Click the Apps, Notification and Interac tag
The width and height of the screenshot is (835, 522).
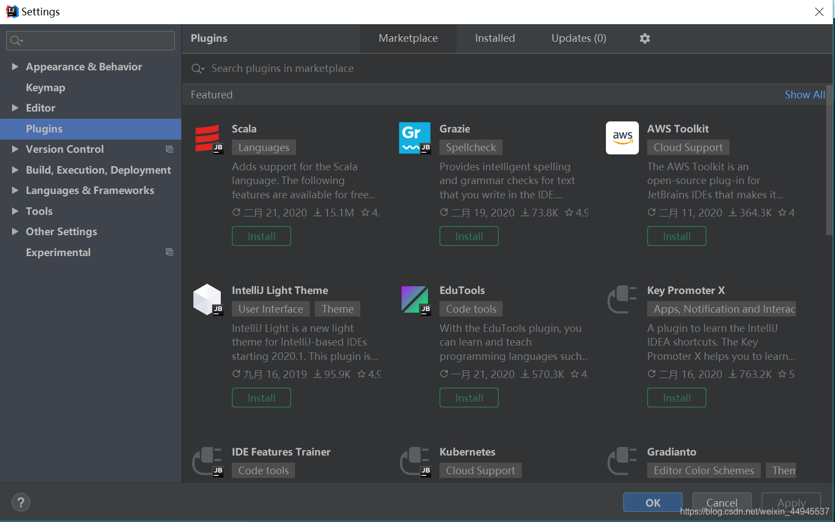722,309
